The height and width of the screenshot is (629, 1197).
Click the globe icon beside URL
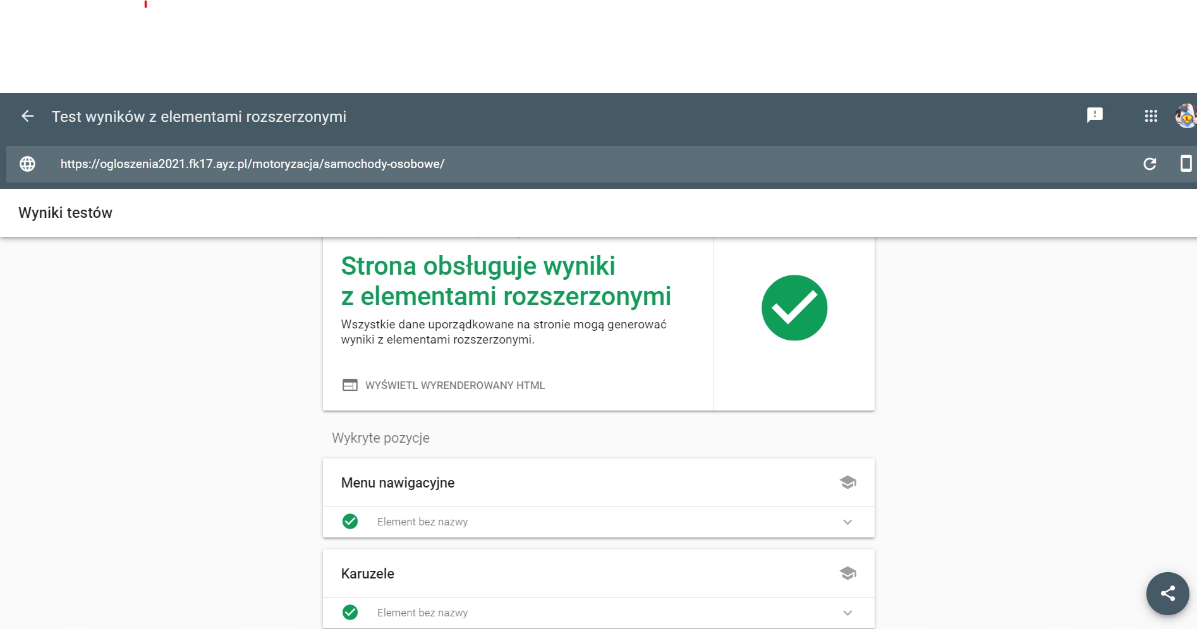click(x=27, y=164)
